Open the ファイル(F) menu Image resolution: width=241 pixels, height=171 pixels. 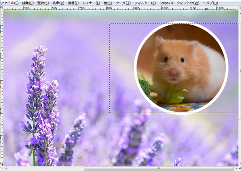point(9,3)
